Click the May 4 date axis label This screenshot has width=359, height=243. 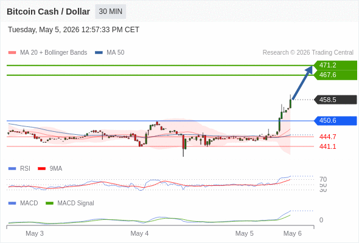[x=139, y=233]
